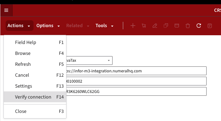The height and width of the screenshot is (121, 221).
Task: Open the hamburger navigation menu
Action: tap(6, 10)
